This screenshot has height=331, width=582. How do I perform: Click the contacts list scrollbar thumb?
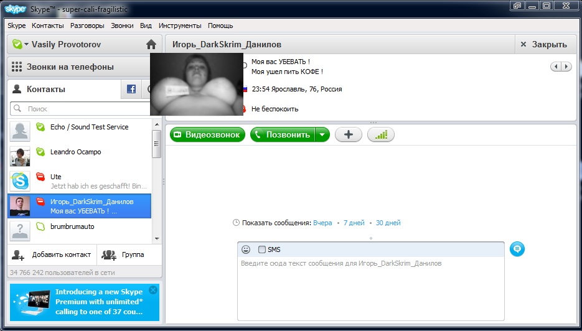tap(156, 144)
